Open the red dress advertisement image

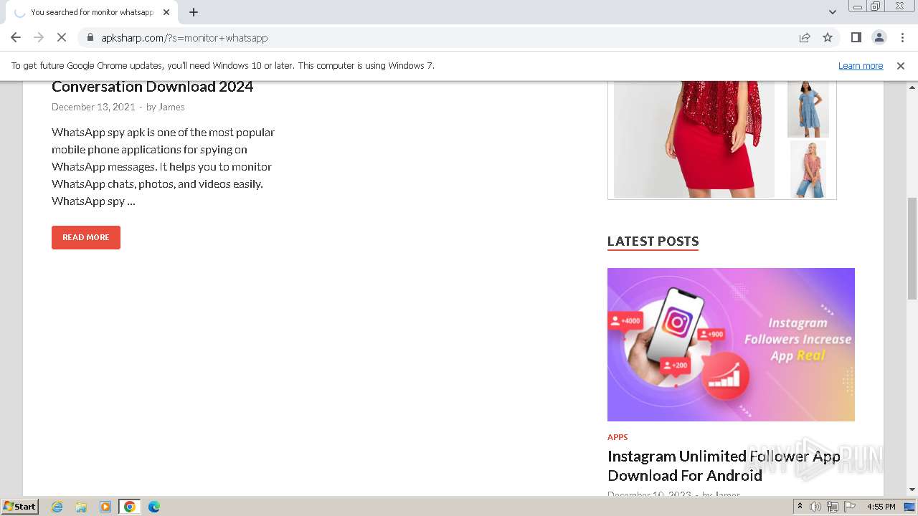(694, 139)
